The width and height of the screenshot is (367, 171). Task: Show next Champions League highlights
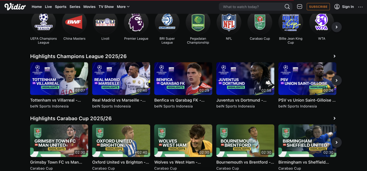(x=337, y=80)
